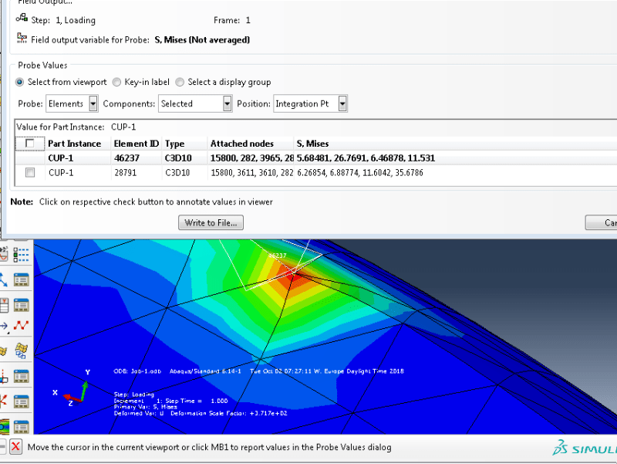This screenshot has height=464, width=617.
Task: Click 'CUP-1' in the 46237 row
Action: pyautogui.click(x=61, y=158)
